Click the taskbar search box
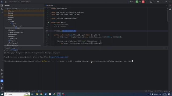 pos(17,94)
